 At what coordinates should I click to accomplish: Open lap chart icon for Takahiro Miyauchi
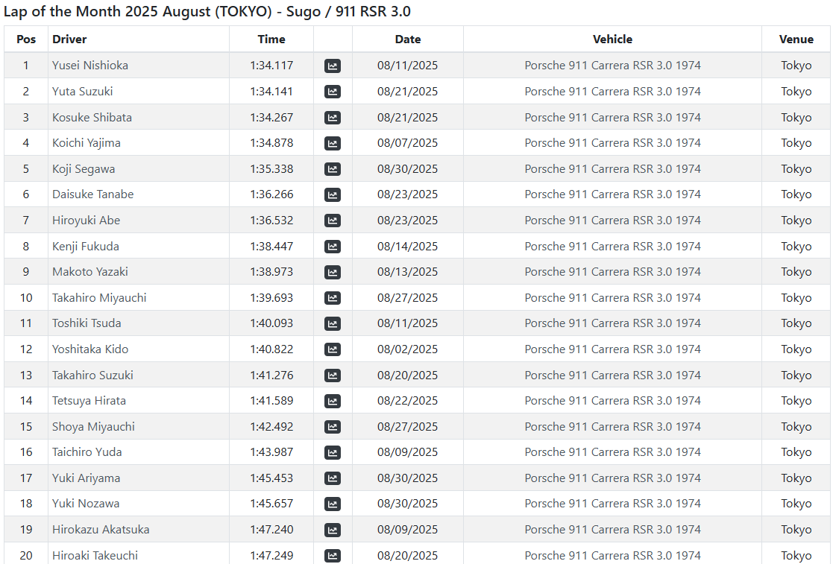[x=333, y=298]
